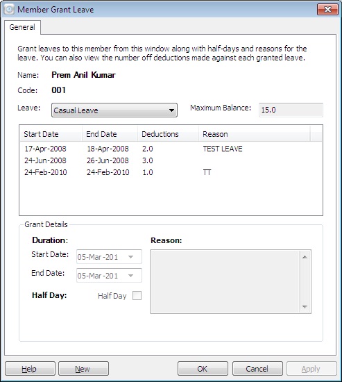
Task: Select the 24-Feb-2010 TT leave row
Action: pyautogui.click(x=171, y=172)
